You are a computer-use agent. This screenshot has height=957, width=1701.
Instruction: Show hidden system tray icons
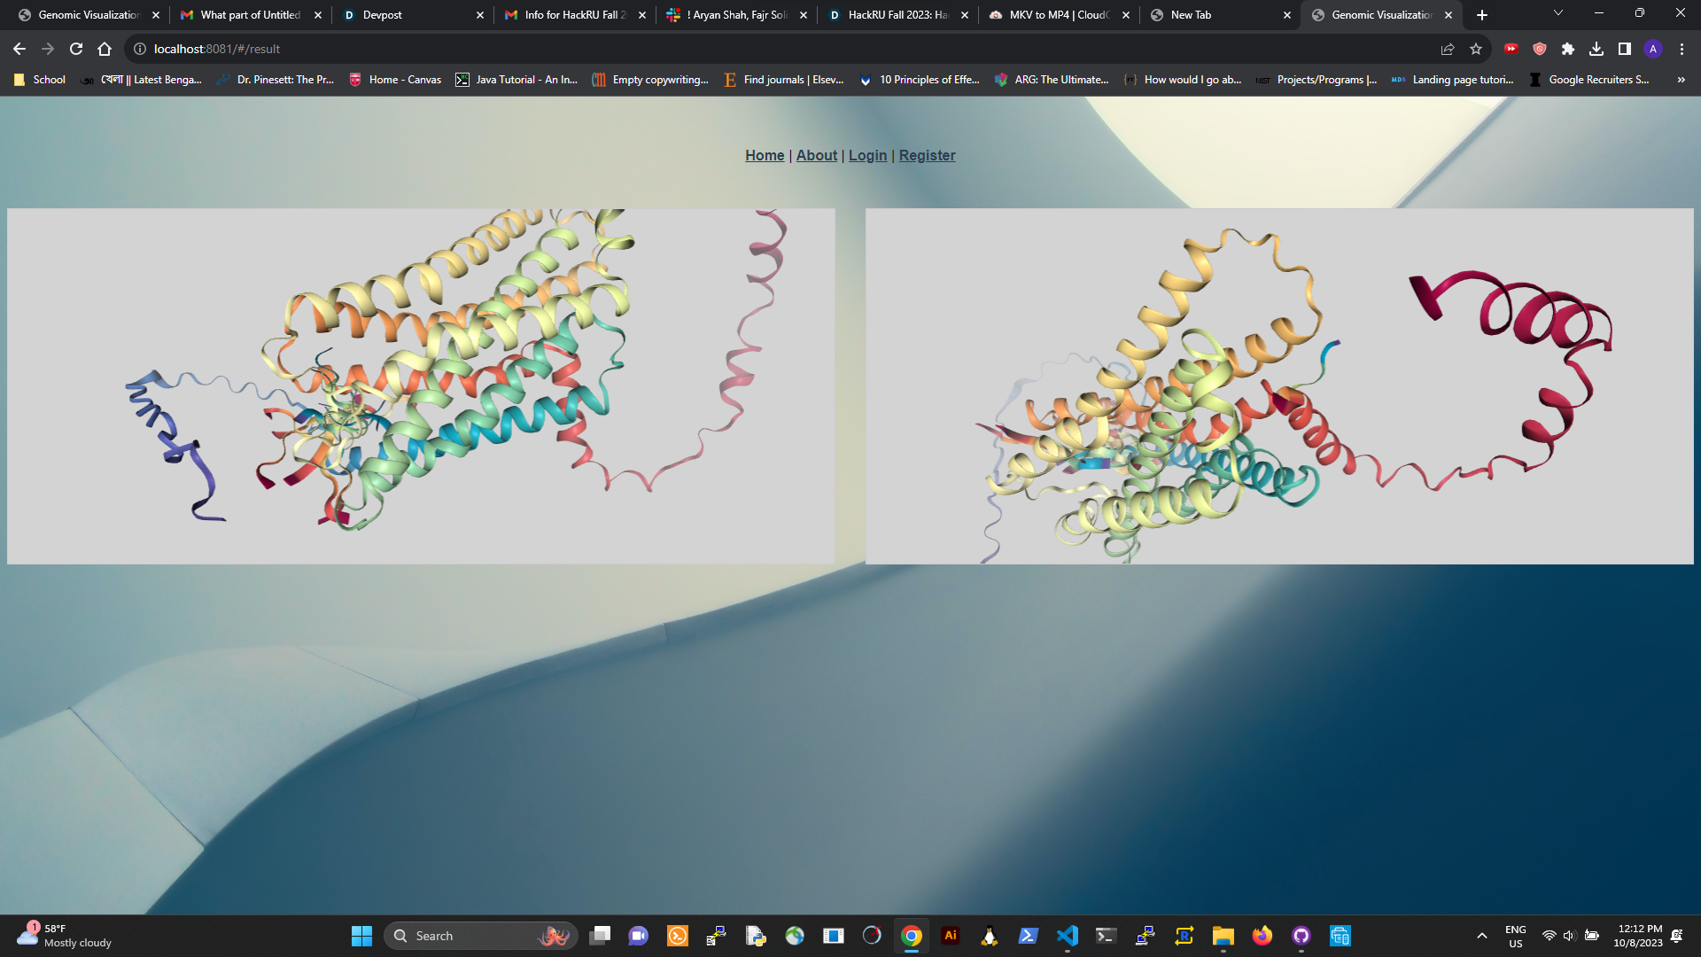click(x=1481, y=936)
